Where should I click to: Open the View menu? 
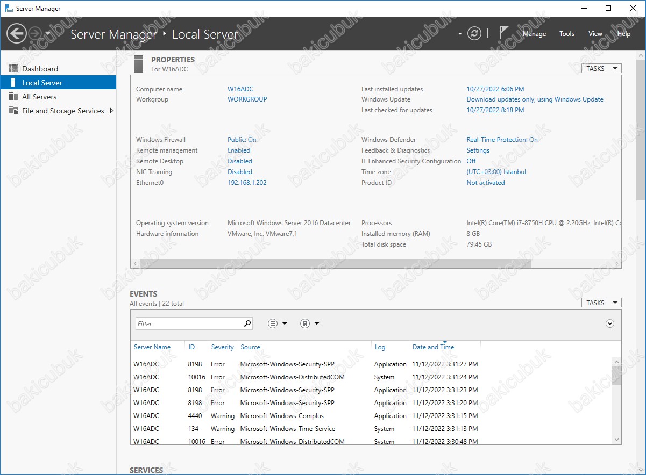coord(595,34)
